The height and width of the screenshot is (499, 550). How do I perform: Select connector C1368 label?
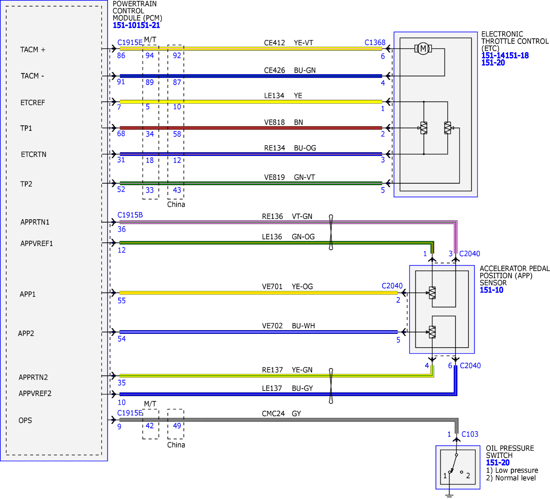coord(375,43)
